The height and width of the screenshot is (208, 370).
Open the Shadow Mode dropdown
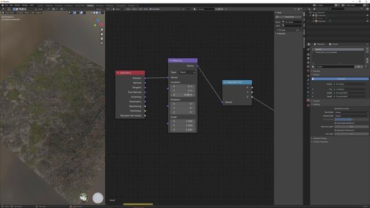coord(351,116)
